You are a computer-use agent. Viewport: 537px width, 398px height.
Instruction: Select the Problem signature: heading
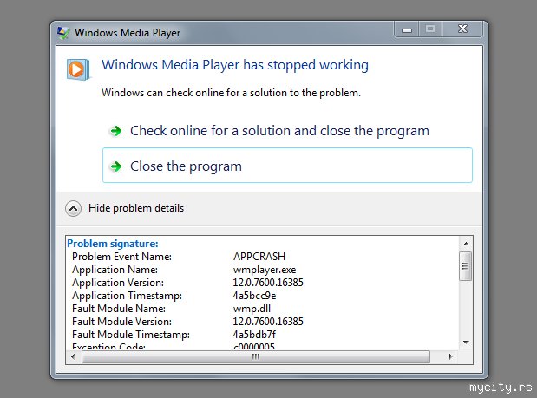click(113, 244)
